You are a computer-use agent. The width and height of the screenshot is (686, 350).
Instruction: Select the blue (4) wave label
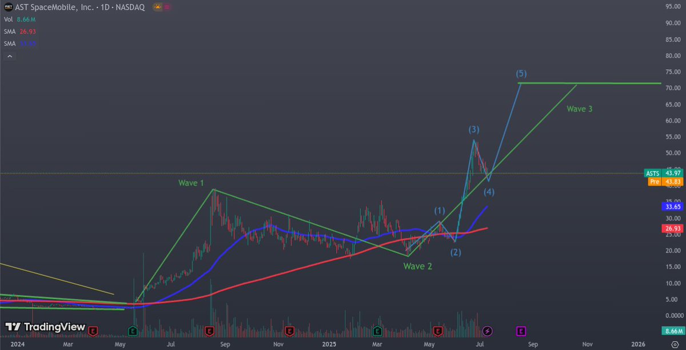[489, 191]
